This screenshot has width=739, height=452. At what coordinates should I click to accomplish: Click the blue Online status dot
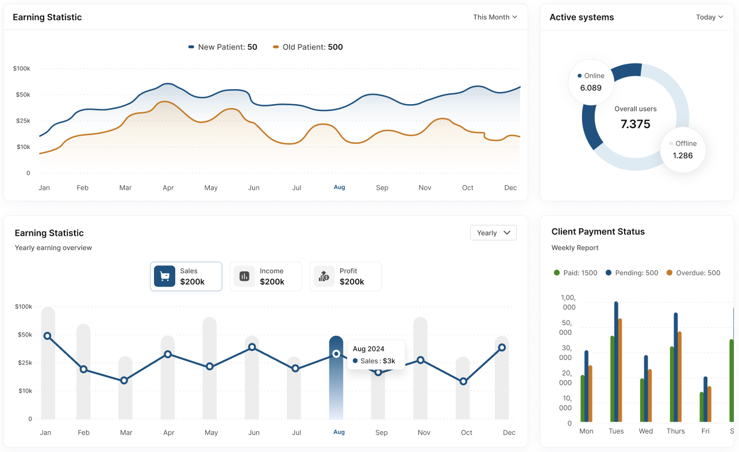click(x=579, y=76)
